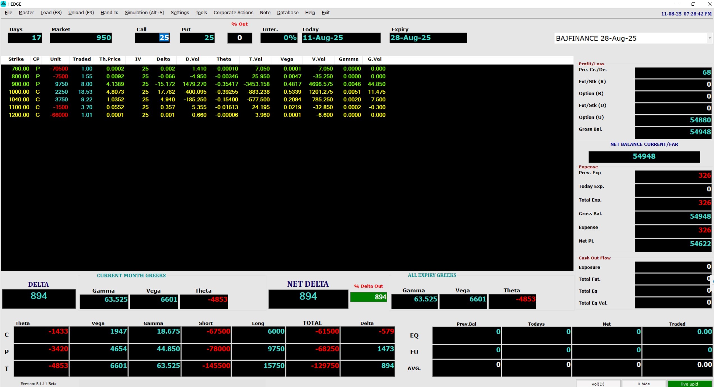Click current month Vega value 6601
Viewport: 714px width, 387px height.
[x=154, y=302]
